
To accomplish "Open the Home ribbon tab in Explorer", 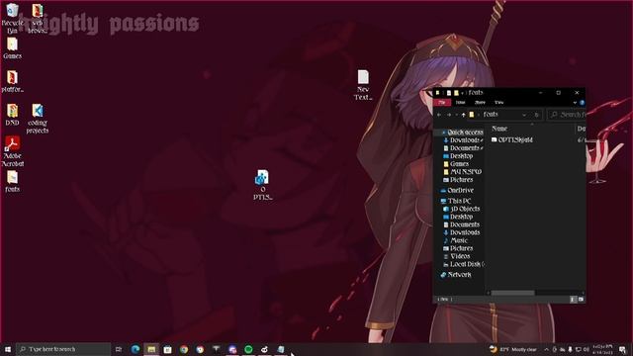I will click(460, 103).
